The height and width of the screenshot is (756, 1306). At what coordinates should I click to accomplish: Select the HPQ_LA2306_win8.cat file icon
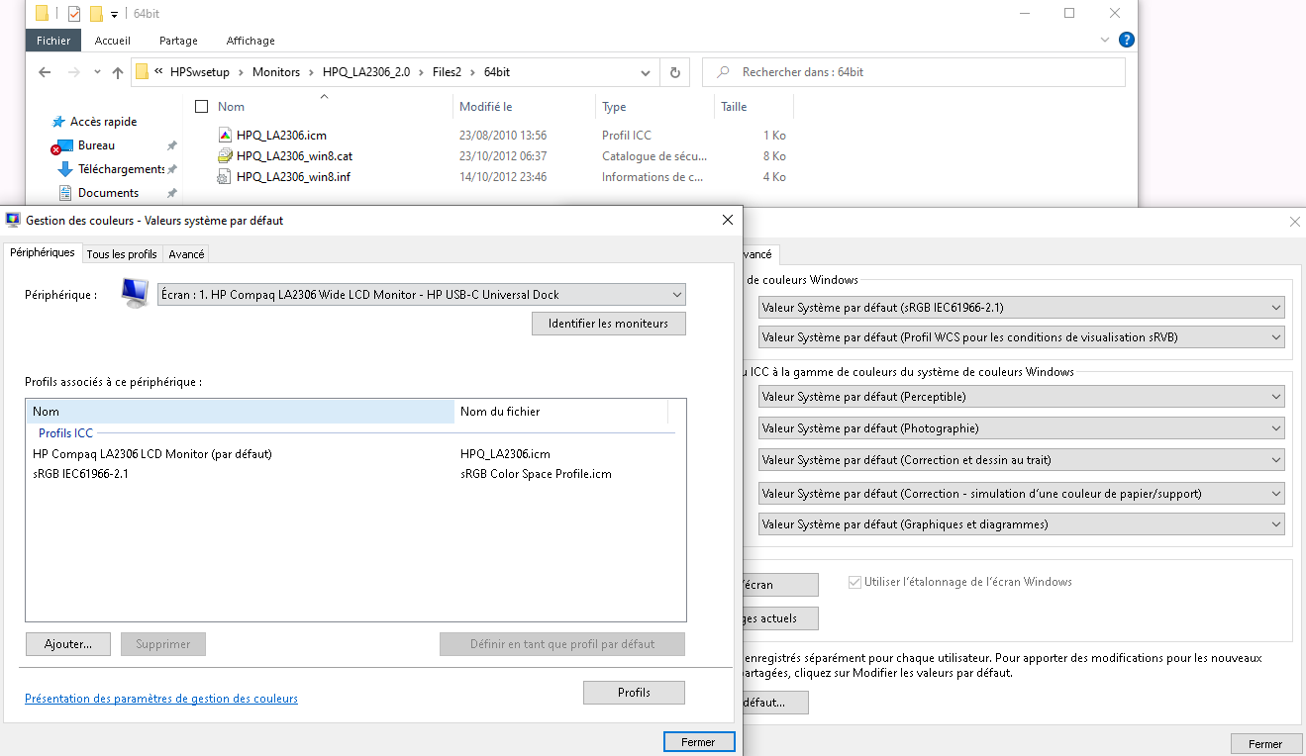[x=226, y=156]
